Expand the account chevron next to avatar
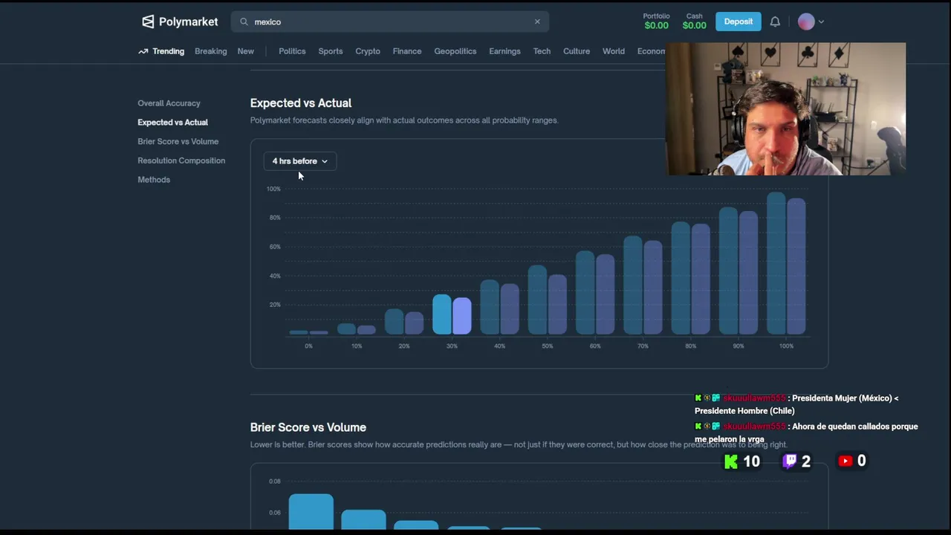 821,22
